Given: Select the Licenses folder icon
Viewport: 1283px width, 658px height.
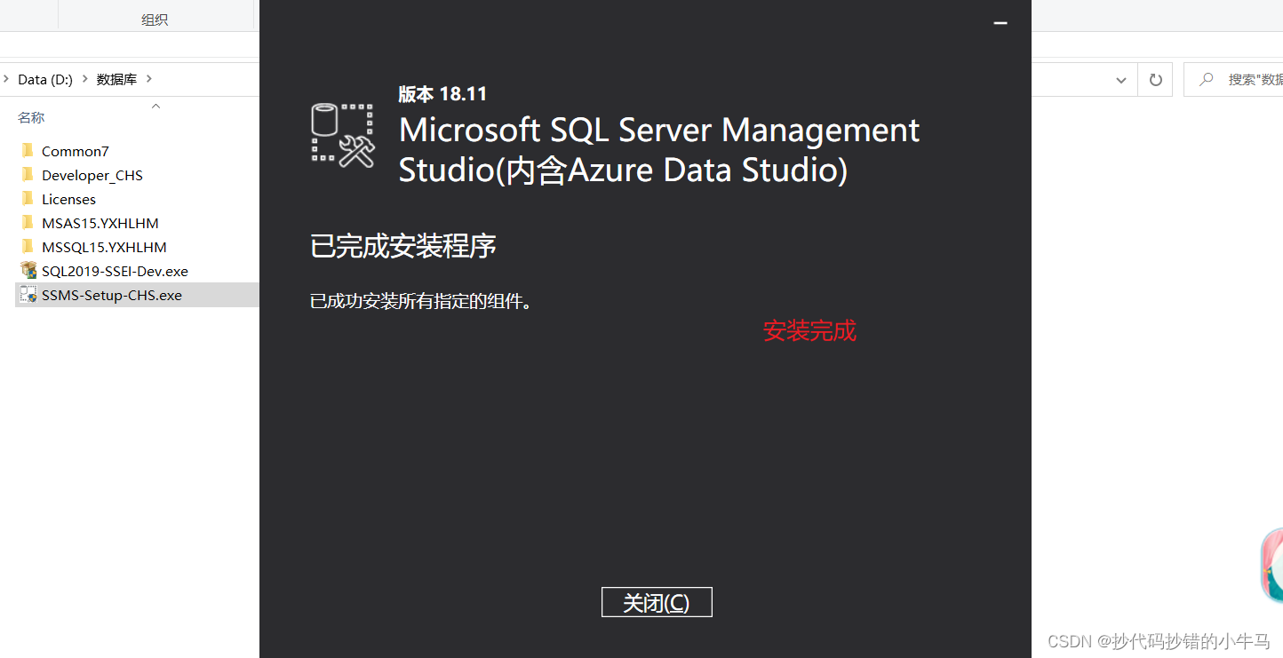Looking at the screenshot, I should coord(28,199).
